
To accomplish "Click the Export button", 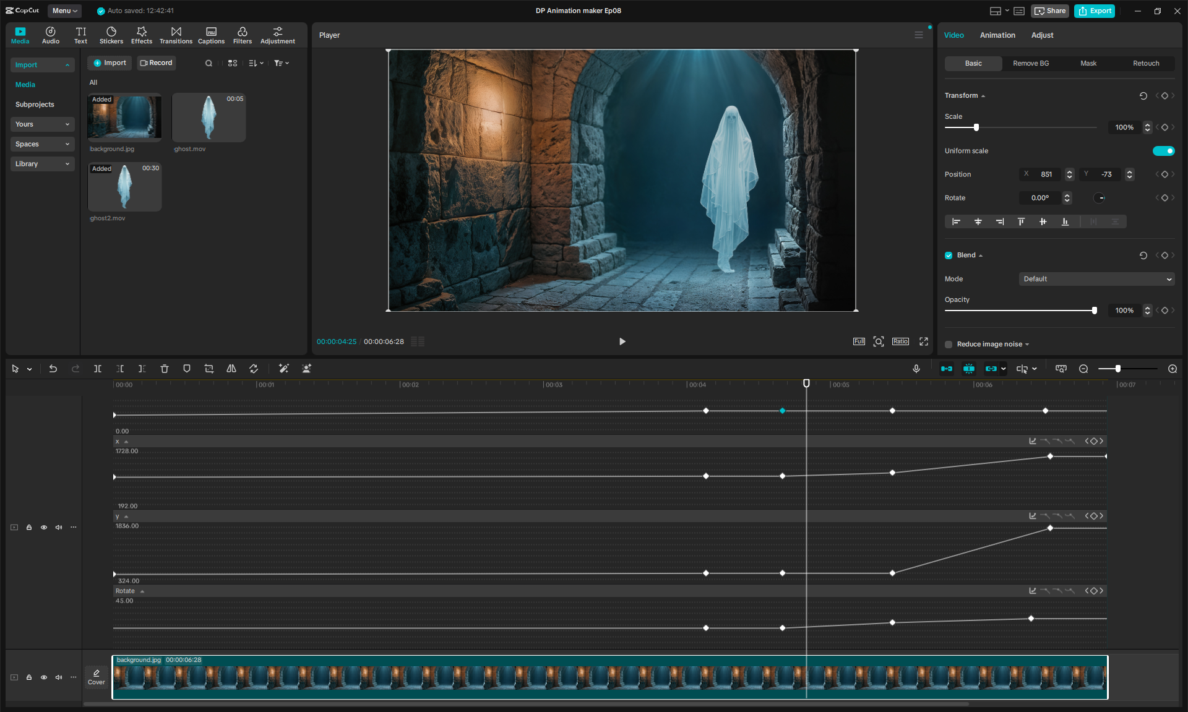I will pyautogui.click(x=1095, y=11).
